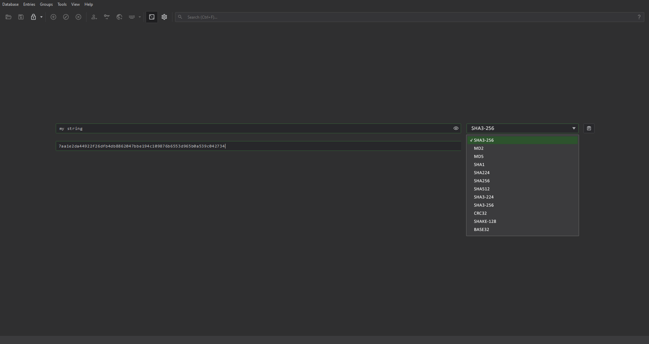Open the application settings
Viewport: 649px width, 344px height.
[x=164, y=17]
